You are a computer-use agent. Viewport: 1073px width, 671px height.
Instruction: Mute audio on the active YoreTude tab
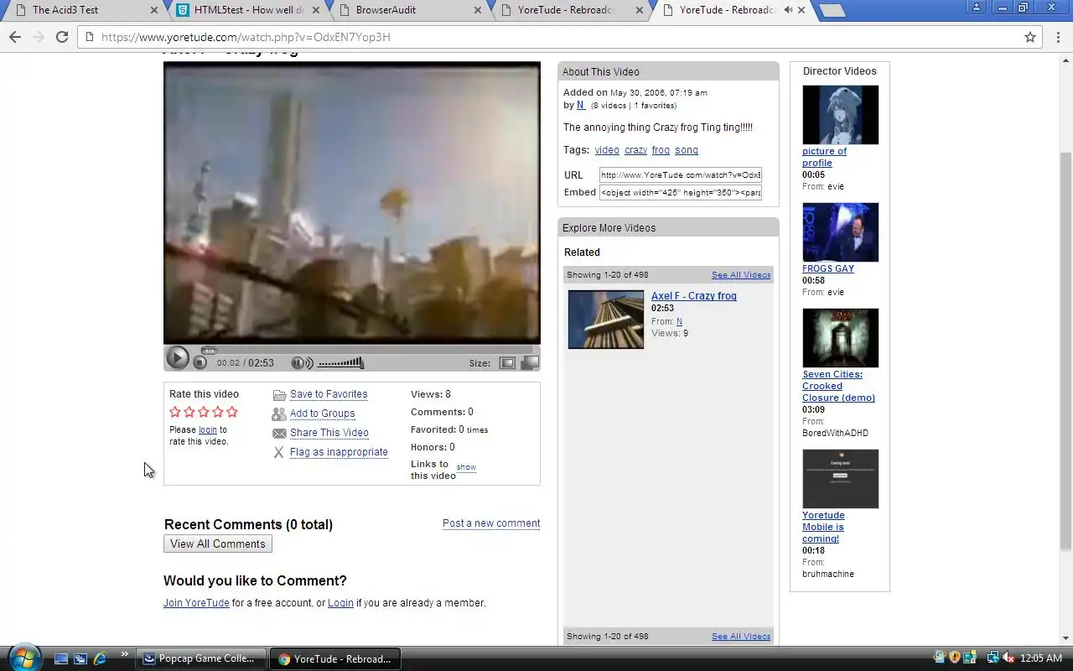(788, 10)
